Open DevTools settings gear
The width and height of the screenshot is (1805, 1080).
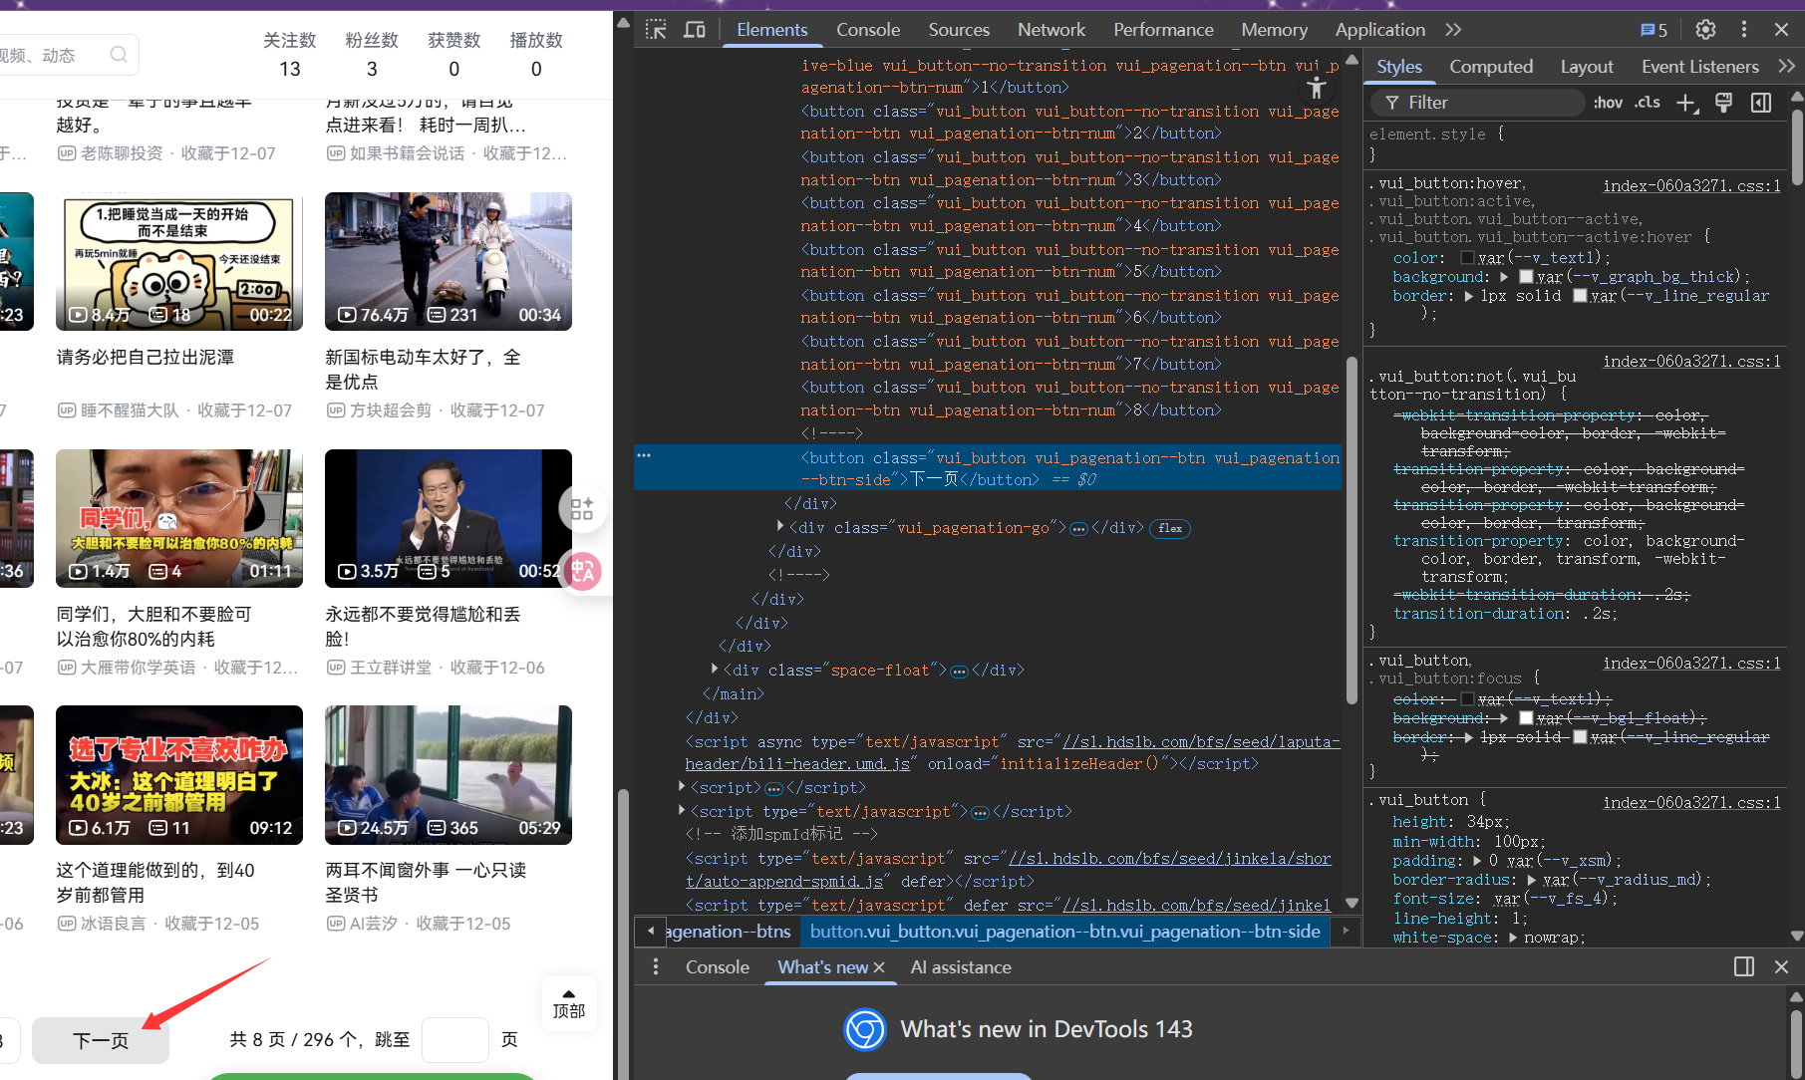(1705, 30)
